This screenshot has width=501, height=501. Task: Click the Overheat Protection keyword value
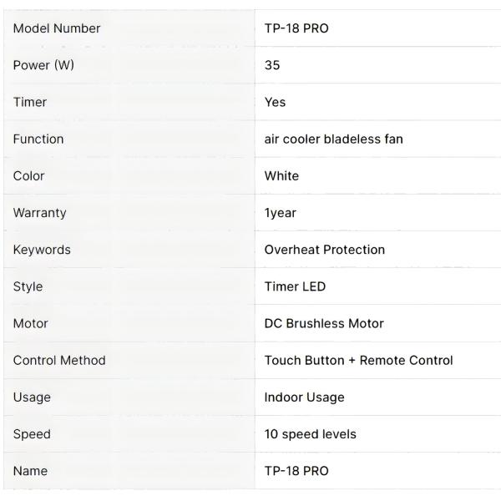[325, 250]
